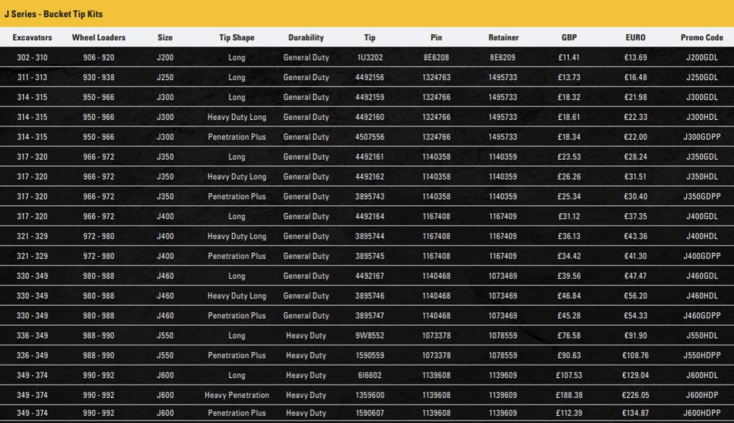The image size is (734, 423).
Task: Select the Durability column header
Action: tap(306, 38)
